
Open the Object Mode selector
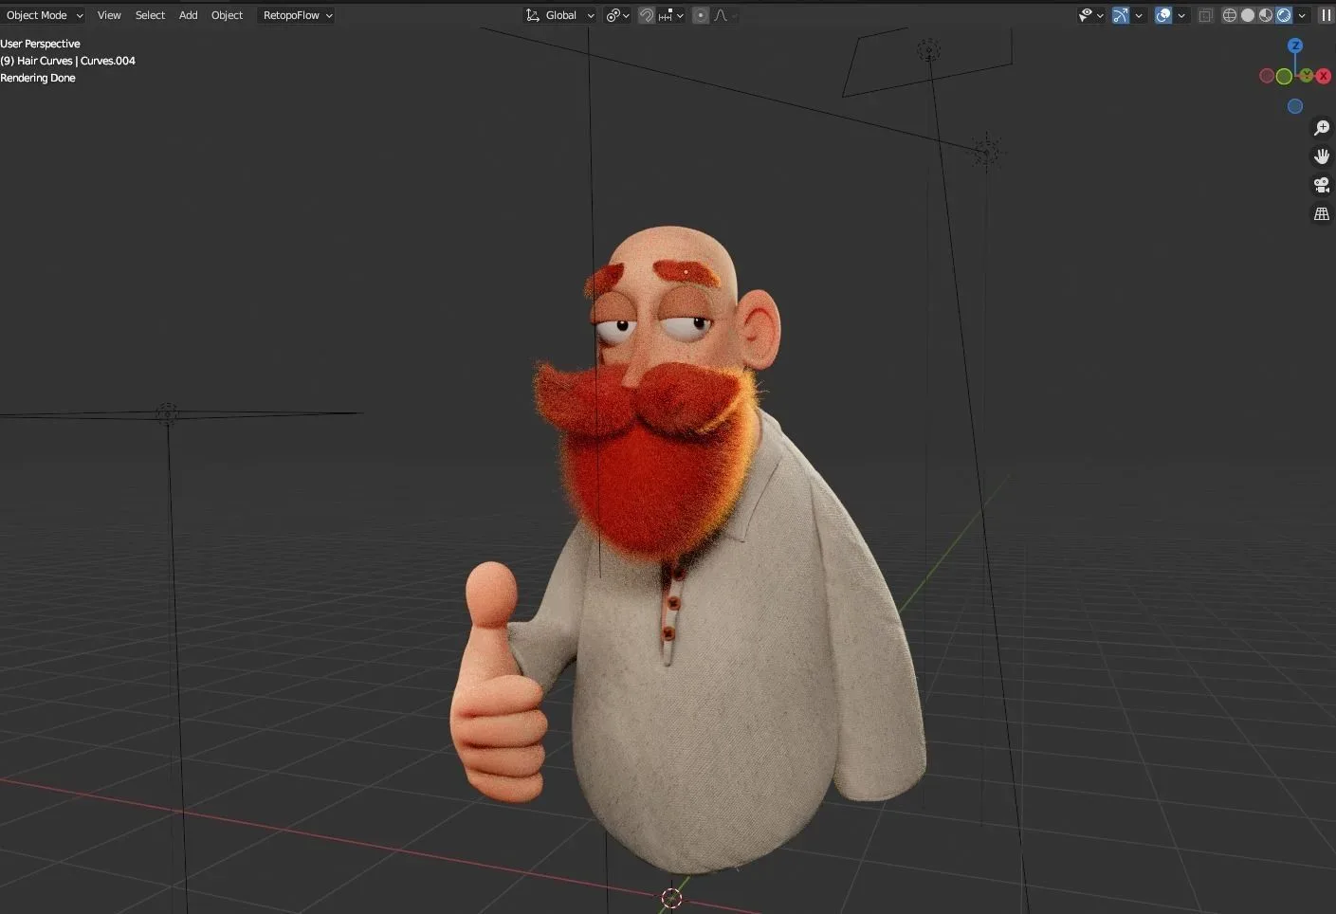[x=42, y=15]
